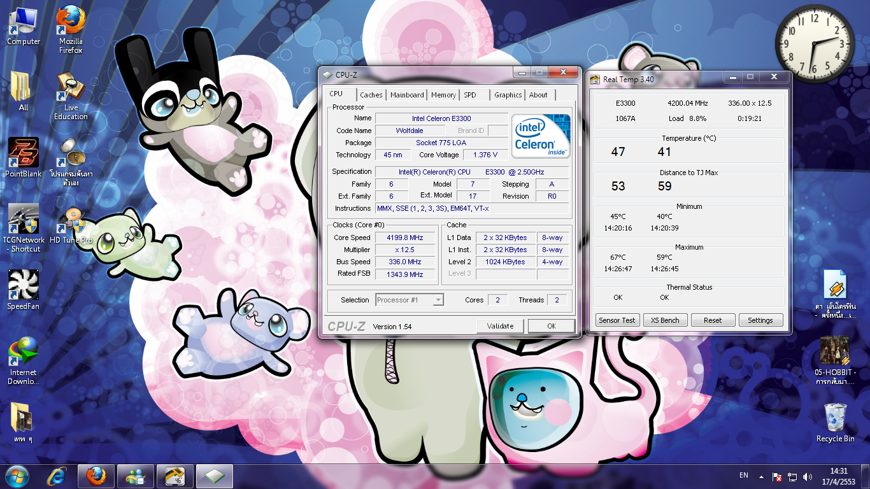Run Sensor Test in Real Temp
The height and width of the screenshot is (489, 870).
click(617, 320)
